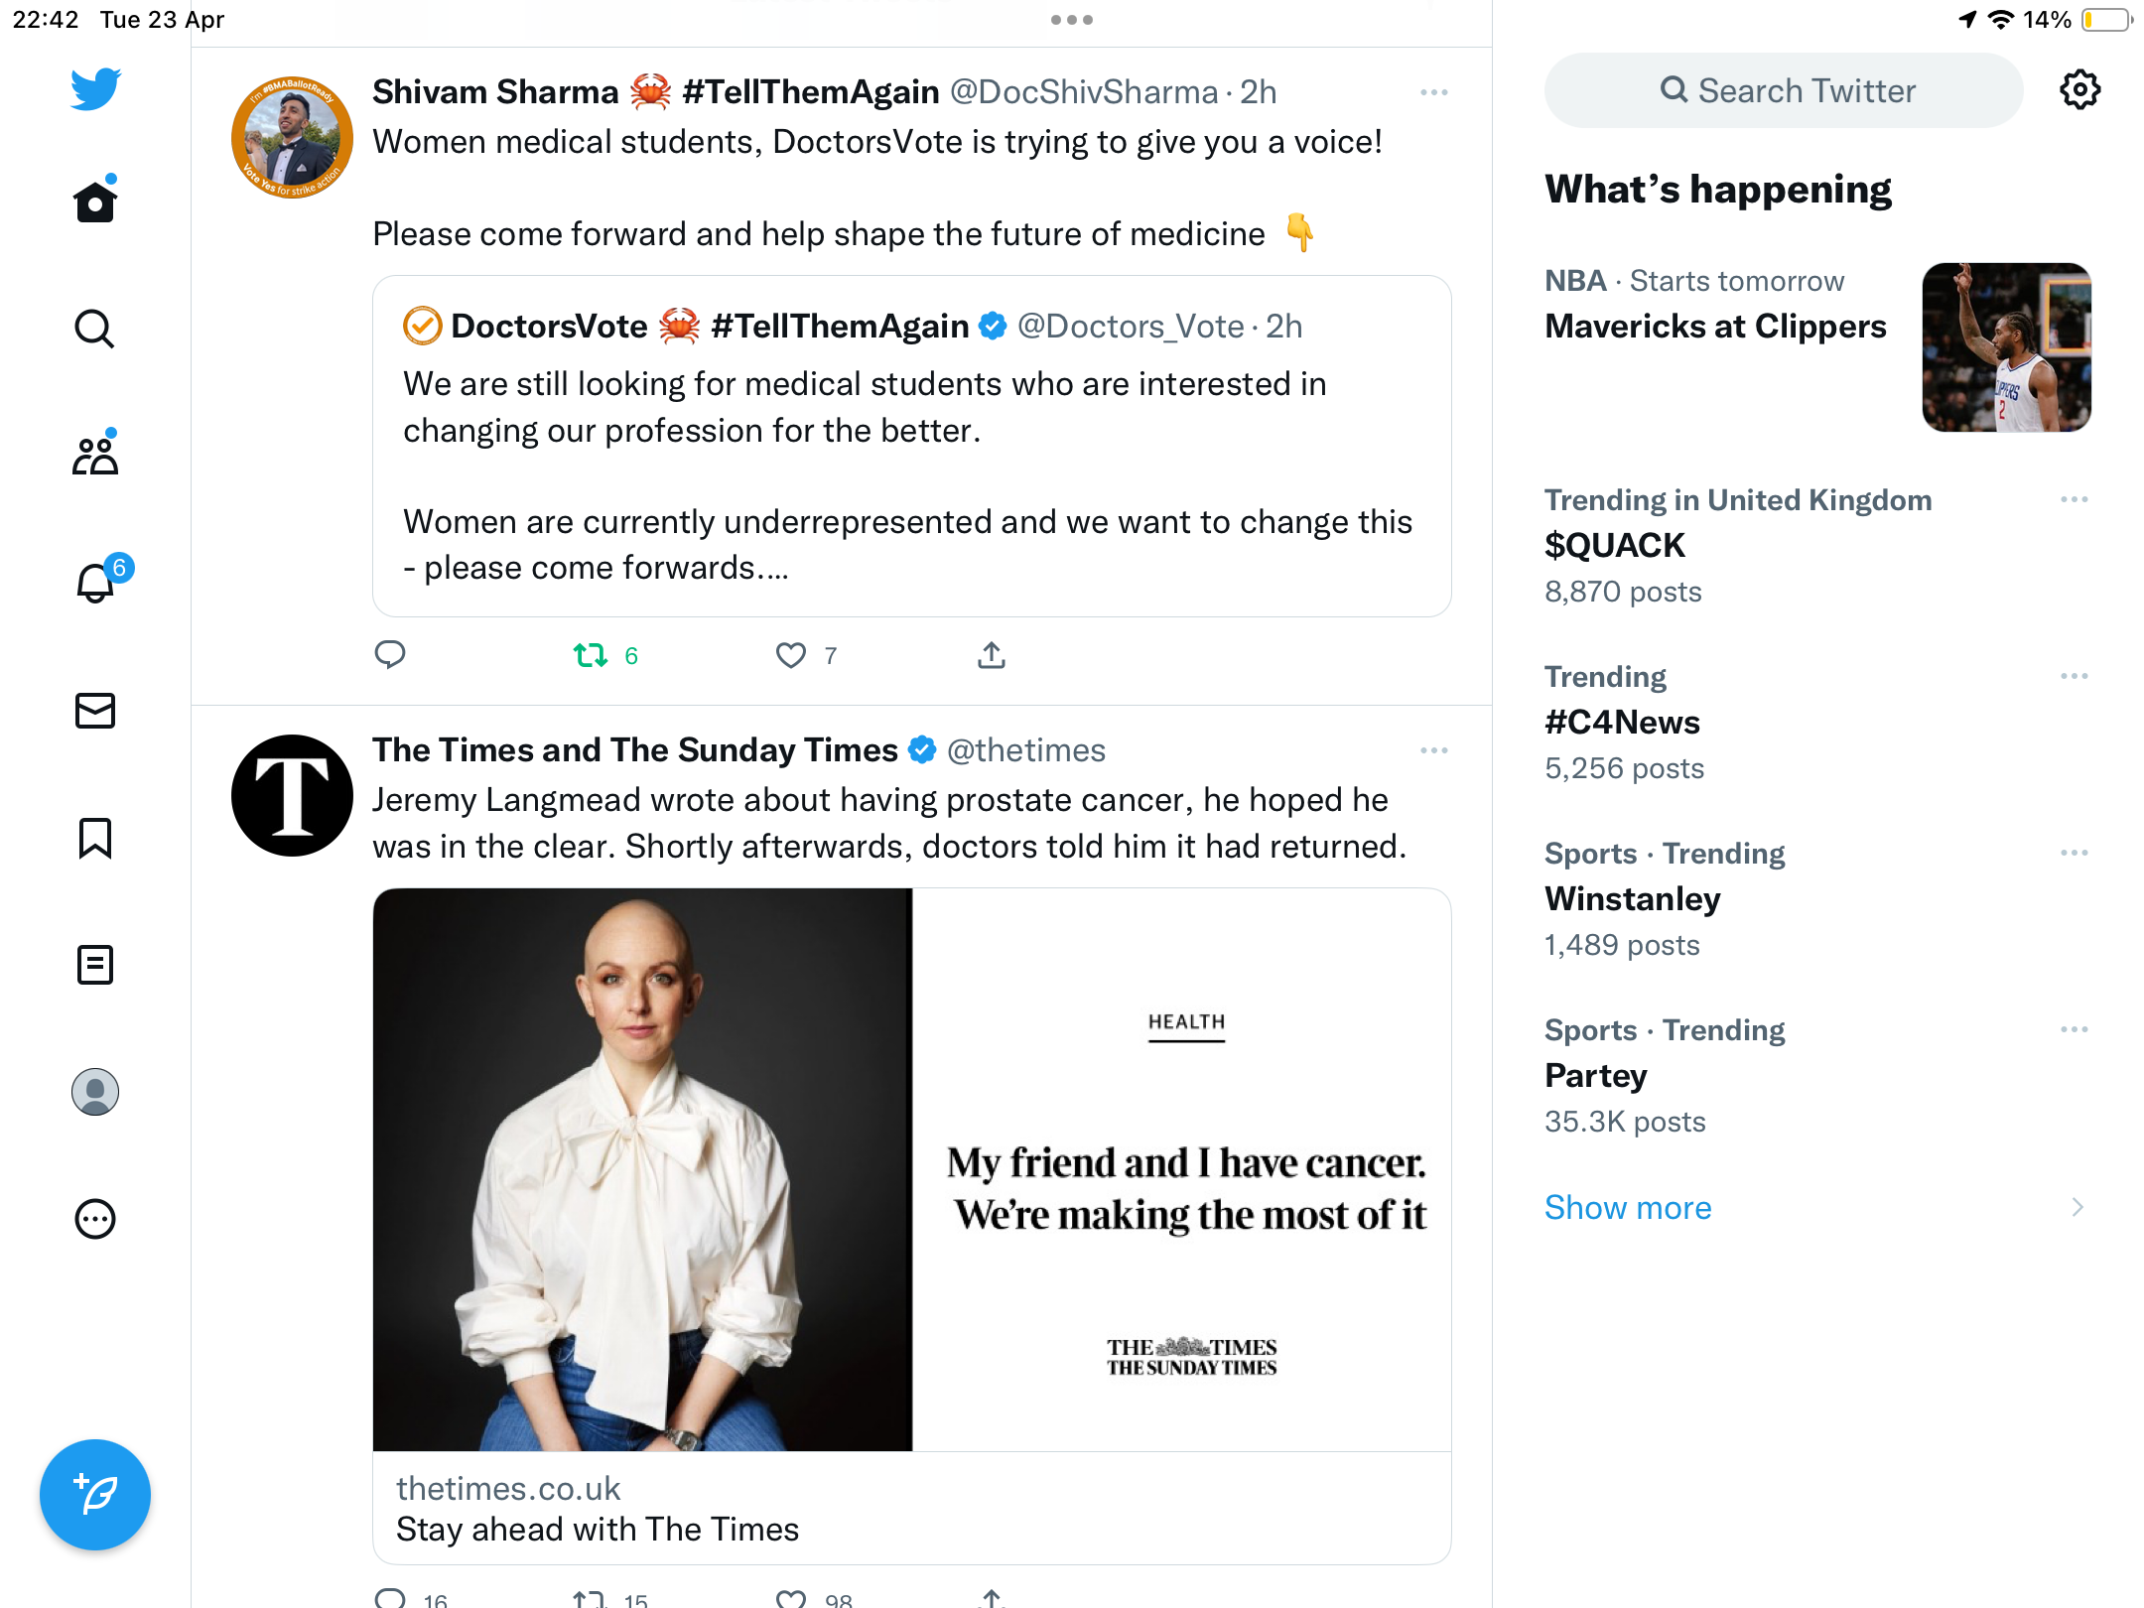Open more options for Shivam Sharma's tweet
The height and width of the screenshot is (1608, 2144).
1434,92
